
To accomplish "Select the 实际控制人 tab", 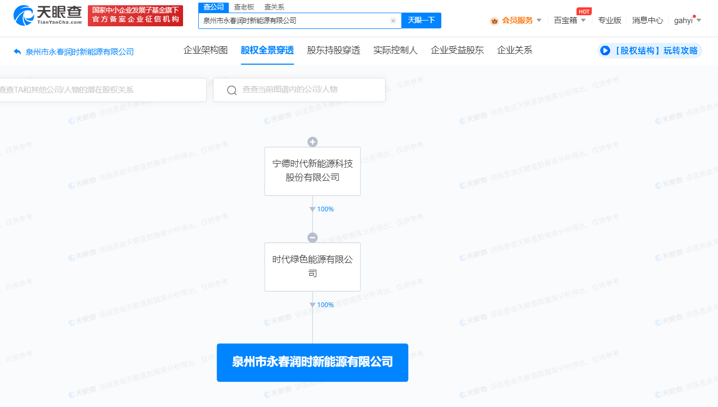I will coord(395,50).
